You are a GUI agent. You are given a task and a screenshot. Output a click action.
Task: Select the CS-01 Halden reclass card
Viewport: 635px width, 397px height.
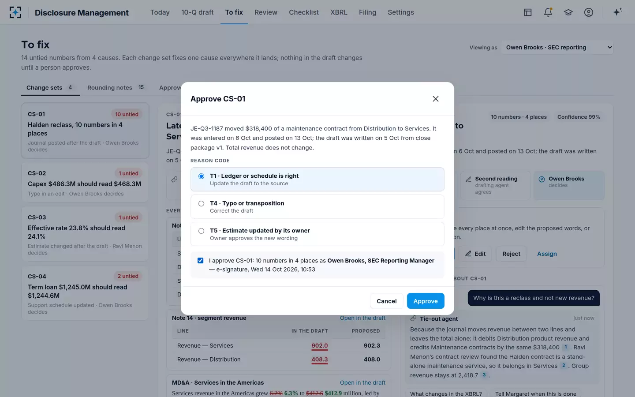tap(85, 131)
